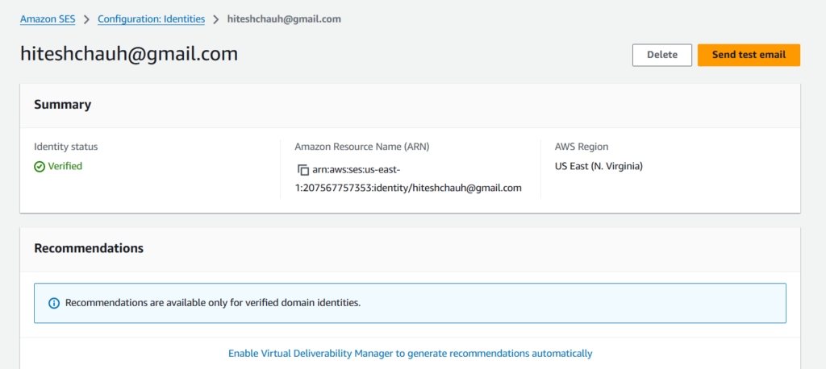The image size is (826, 369).
Task: Click the Verified status text
Action: pos(65,167)
